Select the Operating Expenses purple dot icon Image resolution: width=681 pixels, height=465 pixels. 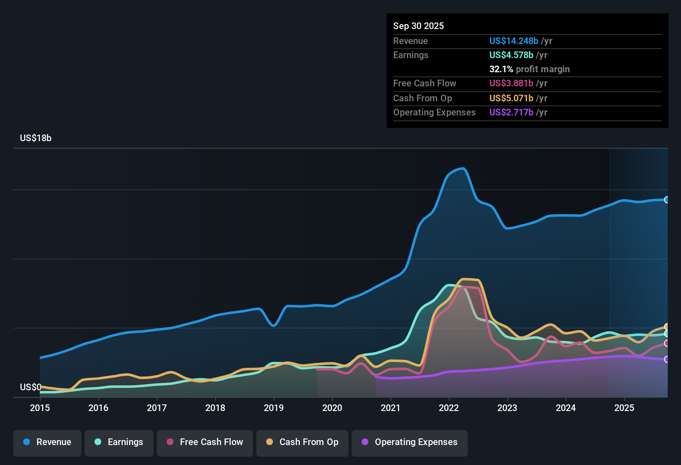point(364,442)
